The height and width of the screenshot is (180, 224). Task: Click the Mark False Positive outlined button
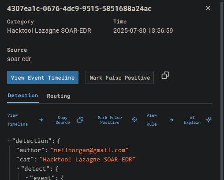click(x=119, y=77)
